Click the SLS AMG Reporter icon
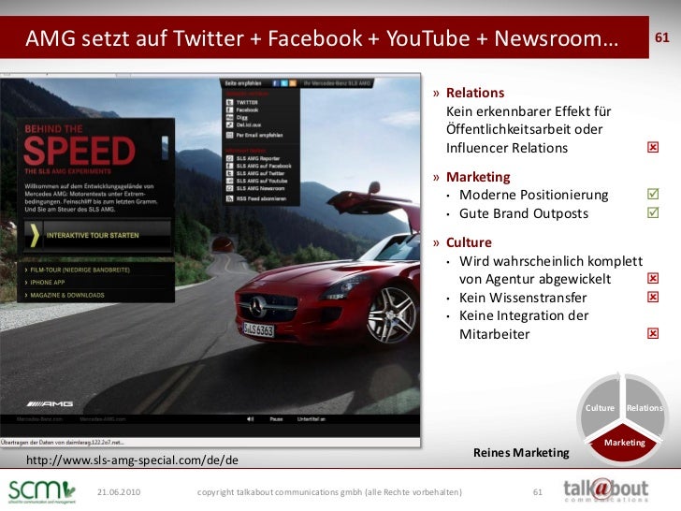The width and height of the screenshot is (681, 511). (230, 158)
